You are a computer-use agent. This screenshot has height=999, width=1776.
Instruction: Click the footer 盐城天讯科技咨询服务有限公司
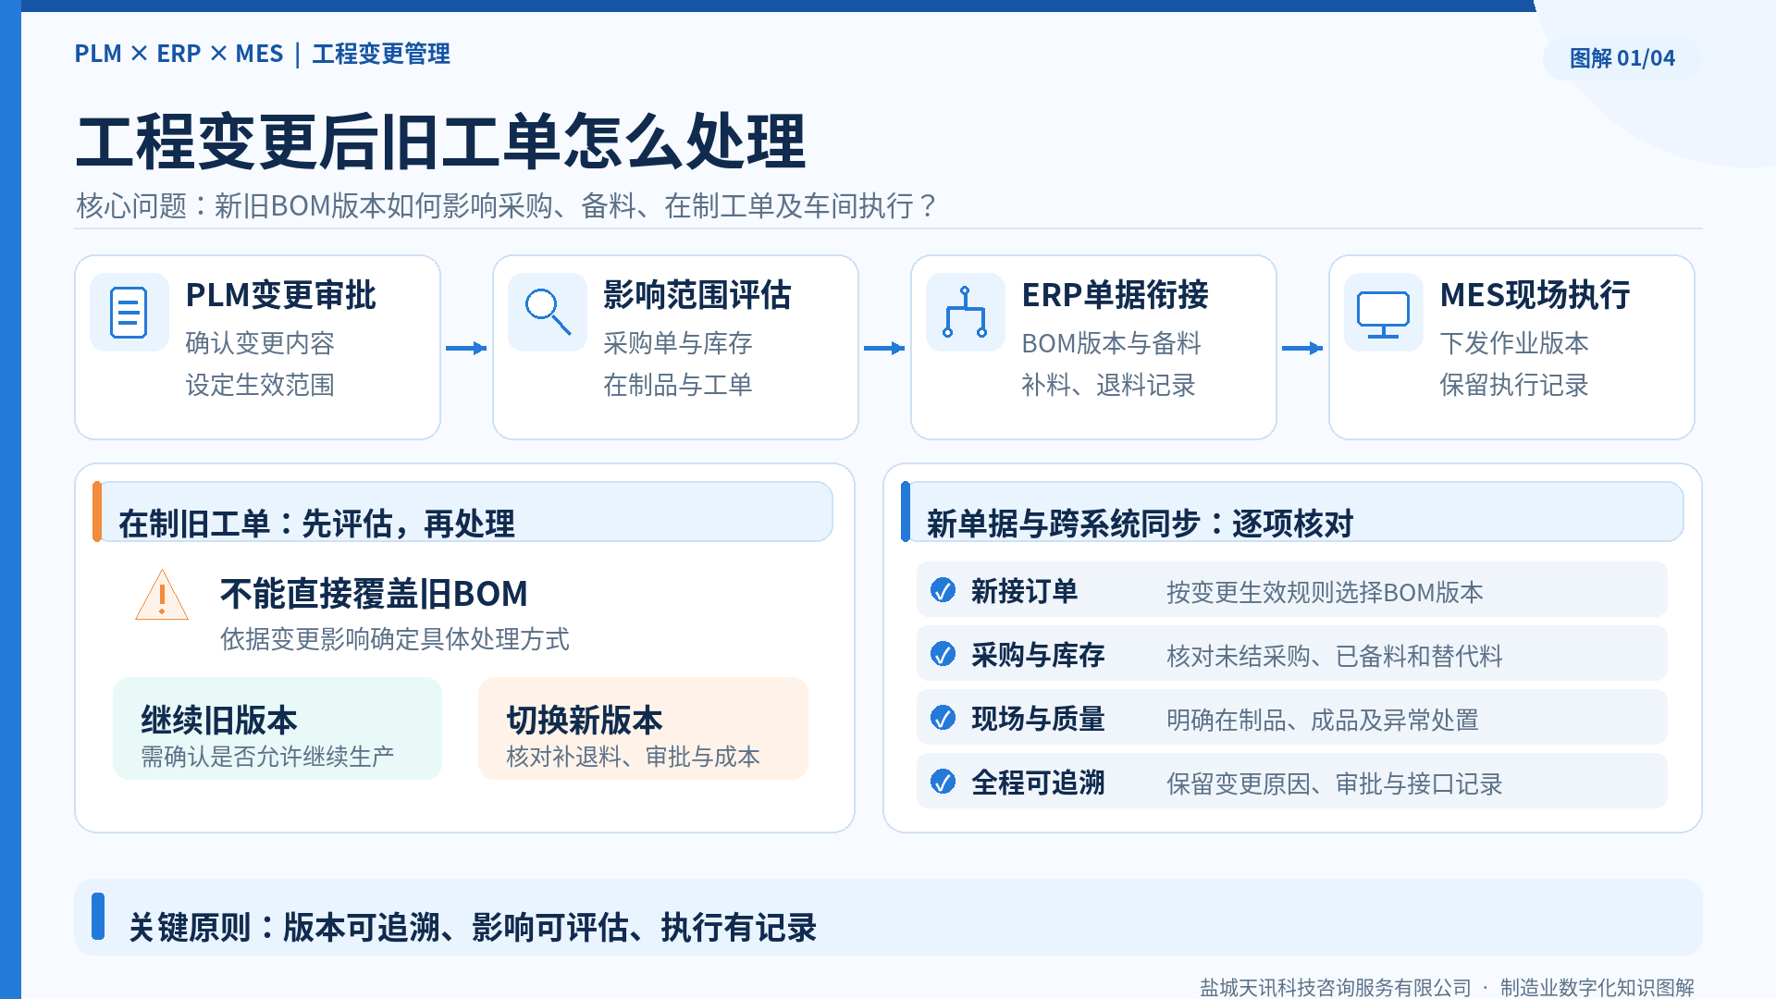coord(1336,987)
